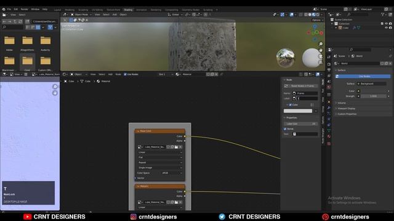Refresh the file browser list

click(20, 21)
